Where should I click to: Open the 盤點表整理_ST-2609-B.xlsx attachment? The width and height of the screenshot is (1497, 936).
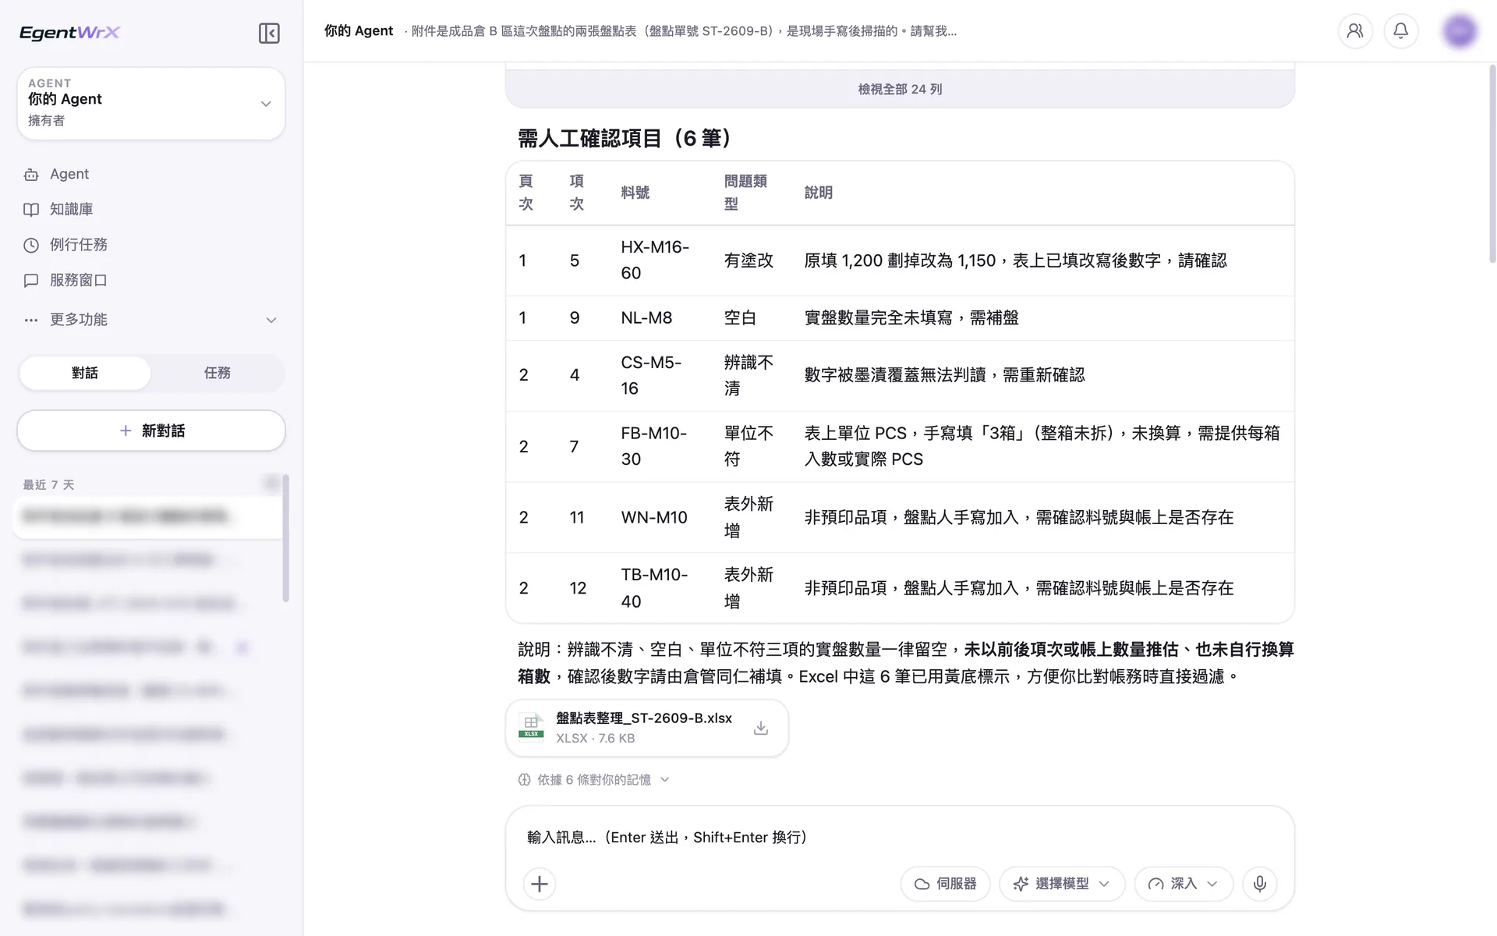(x=647, y=728)
